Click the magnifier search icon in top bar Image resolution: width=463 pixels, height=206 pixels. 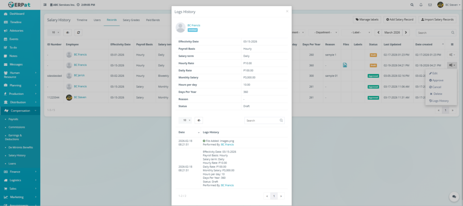pos(411,5)
